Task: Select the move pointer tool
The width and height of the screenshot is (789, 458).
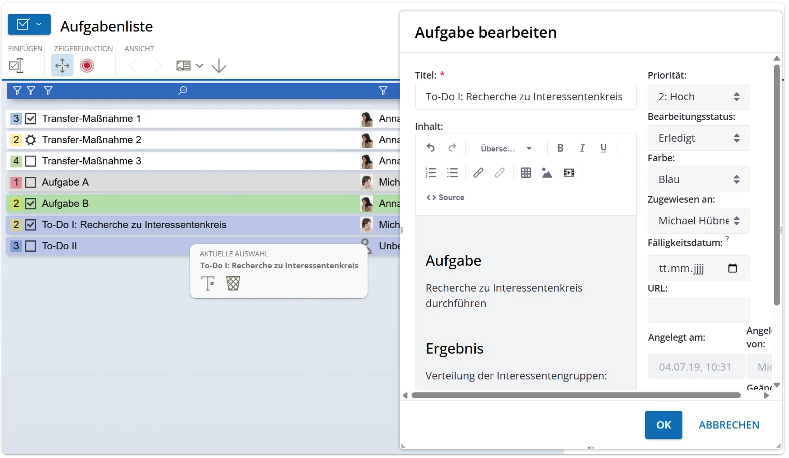Action: tap(62, 66)
